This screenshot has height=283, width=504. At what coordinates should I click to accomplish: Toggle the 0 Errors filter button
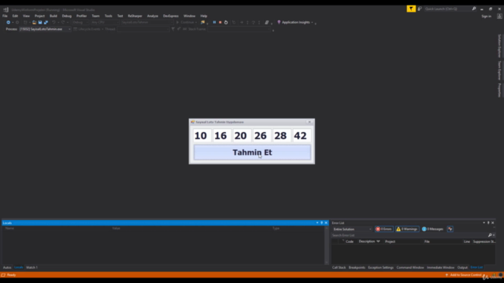tap(384, 229)
